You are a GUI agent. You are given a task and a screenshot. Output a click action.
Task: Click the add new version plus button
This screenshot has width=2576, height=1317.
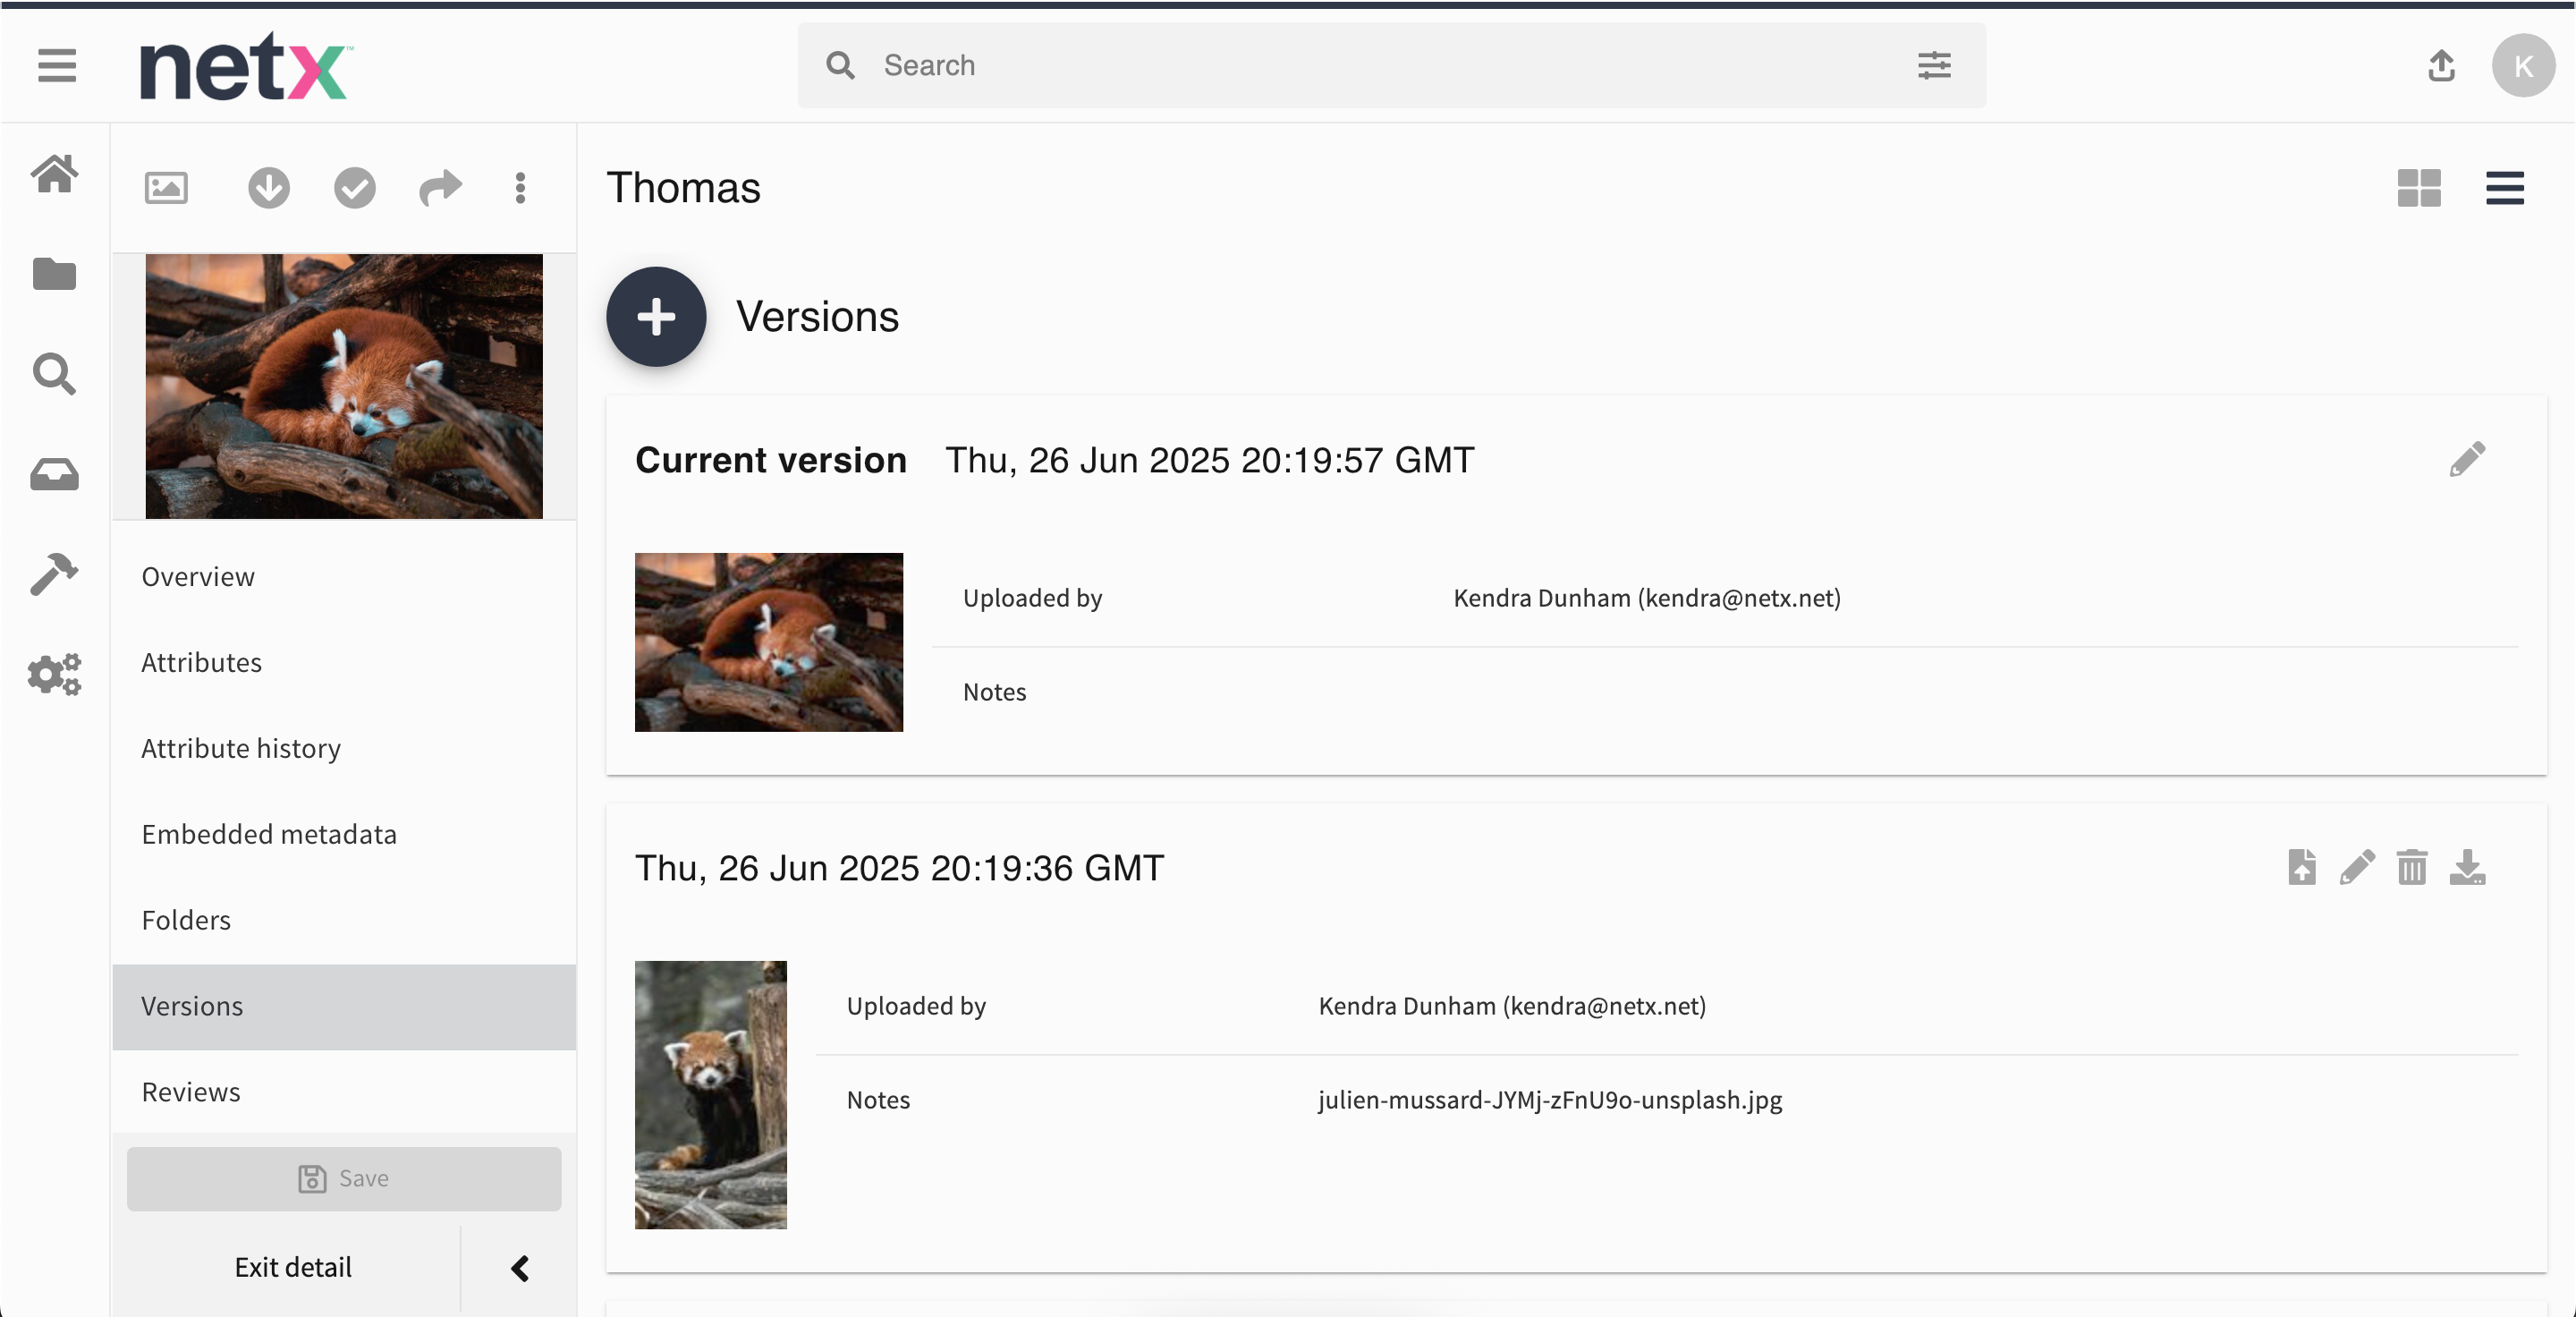(x=656, y=317)
